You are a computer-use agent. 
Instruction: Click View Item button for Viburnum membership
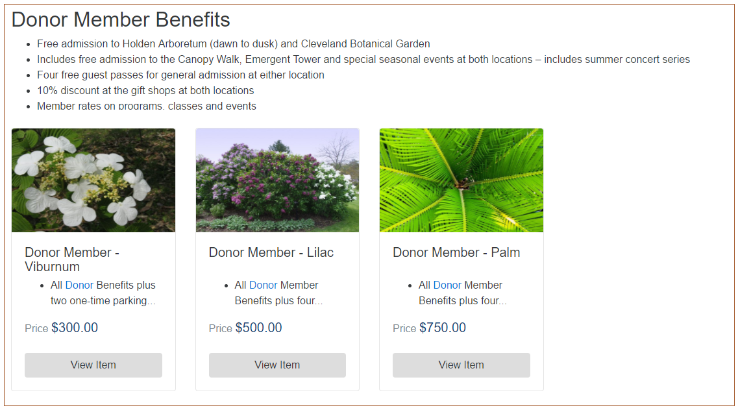pyautogui.click(x=93, y=365)
